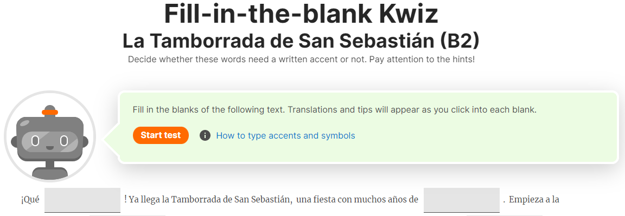Click the robot's left eye
This screenshot has height=216, width=625.
(x=35, y=141)
